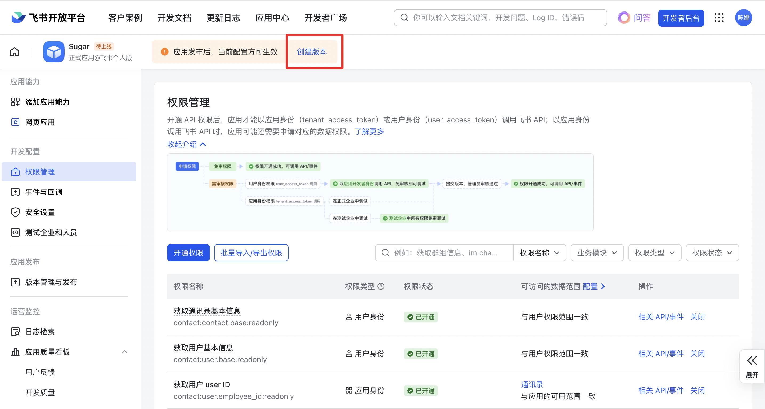Click the 已开通 badge for contact:contact.base:readonly
765x409 pixels.
coord(421,317)
